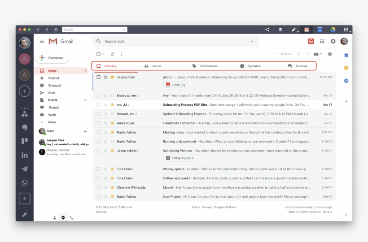Open the more options three-dot icon above the inbox
This screenshot has height=242, width=368.
[121, 54]
